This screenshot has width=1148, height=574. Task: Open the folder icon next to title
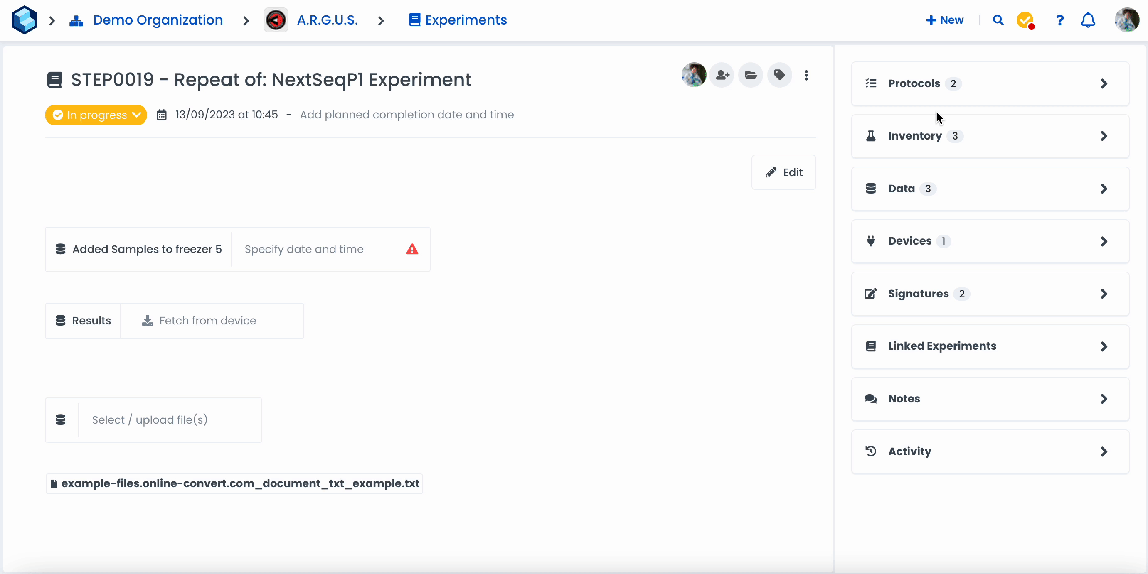pyautogui.click(x=751, y=75)
